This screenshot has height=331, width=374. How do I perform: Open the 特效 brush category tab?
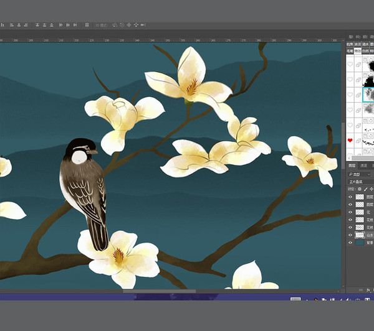click(x=358, y=51)
